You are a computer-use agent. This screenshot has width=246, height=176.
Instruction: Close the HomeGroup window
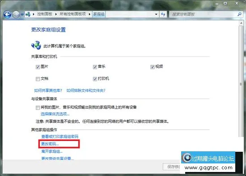click(x=237, y=4)
